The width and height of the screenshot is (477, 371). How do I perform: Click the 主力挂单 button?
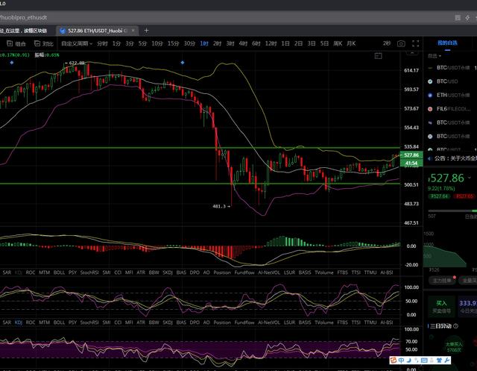click(442, 280)
